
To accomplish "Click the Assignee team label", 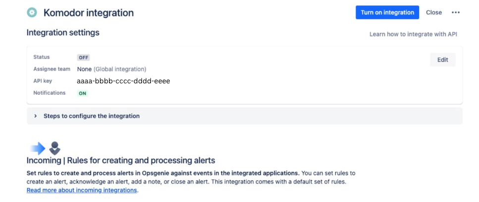I will [52, 69].
